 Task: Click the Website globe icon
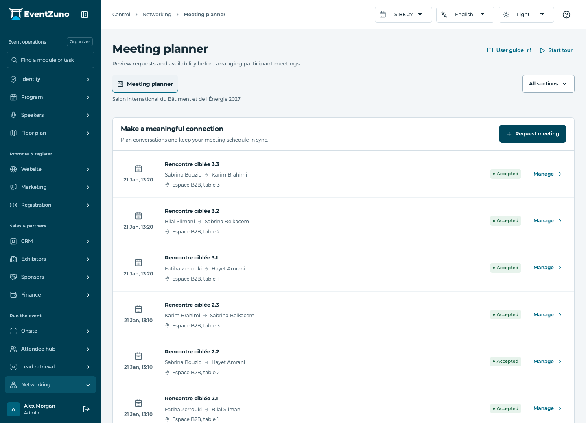[x=13, y=169]
